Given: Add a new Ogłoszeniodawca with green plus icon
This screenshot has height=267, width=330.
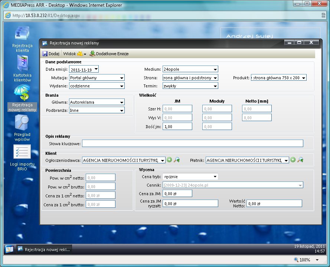Looking at the screenshot, I should coord(169,160).
